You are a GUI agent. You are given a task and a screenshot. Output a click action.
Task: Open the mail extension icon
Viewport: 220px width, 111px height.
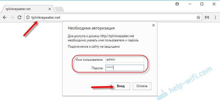point(207,17)
